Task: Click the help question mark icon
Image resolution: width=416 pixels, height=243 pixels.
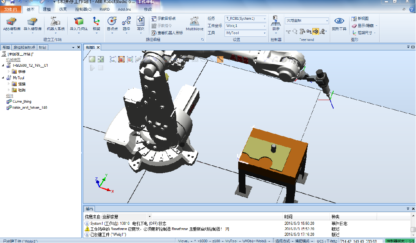Action: click(412, 9)
